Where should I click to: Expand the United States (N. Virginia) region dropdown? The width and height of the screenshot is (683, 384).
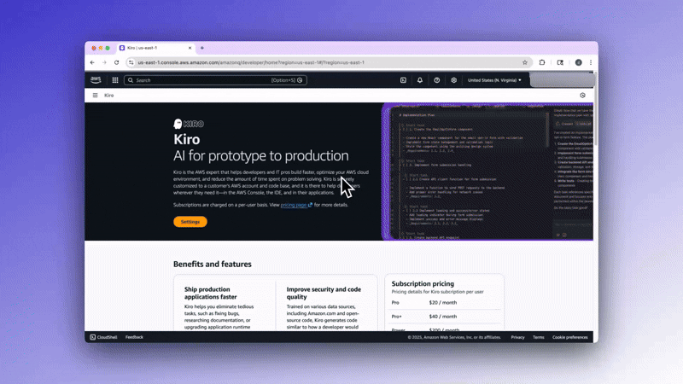494,80
